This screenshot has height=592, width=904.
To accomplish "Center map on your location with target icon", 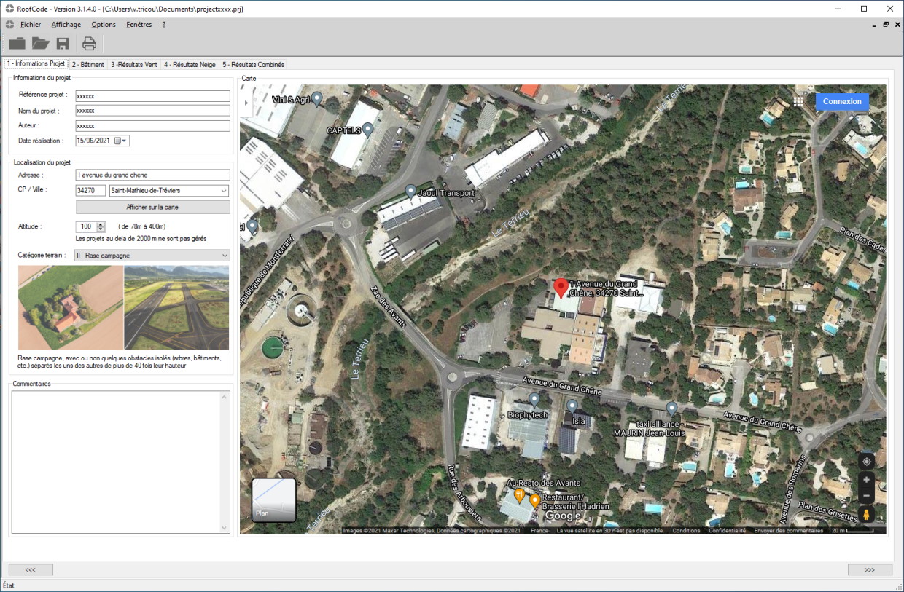I will coord(866,461).
